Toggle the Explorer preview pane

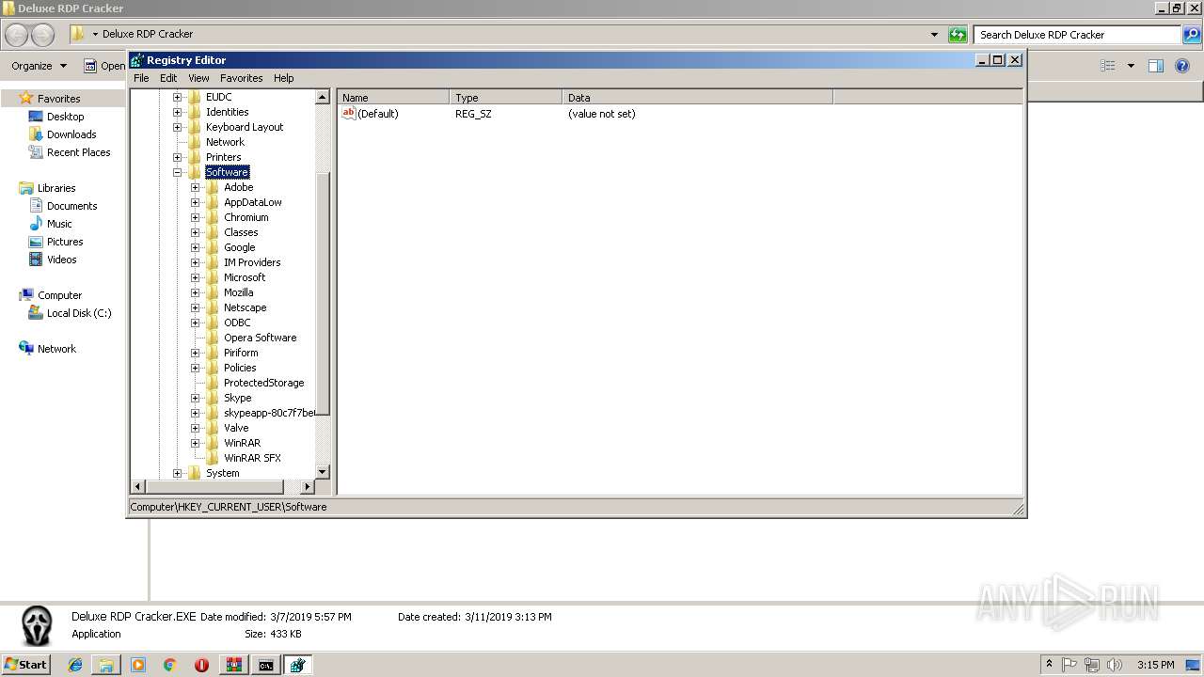tap(1156, 66)
